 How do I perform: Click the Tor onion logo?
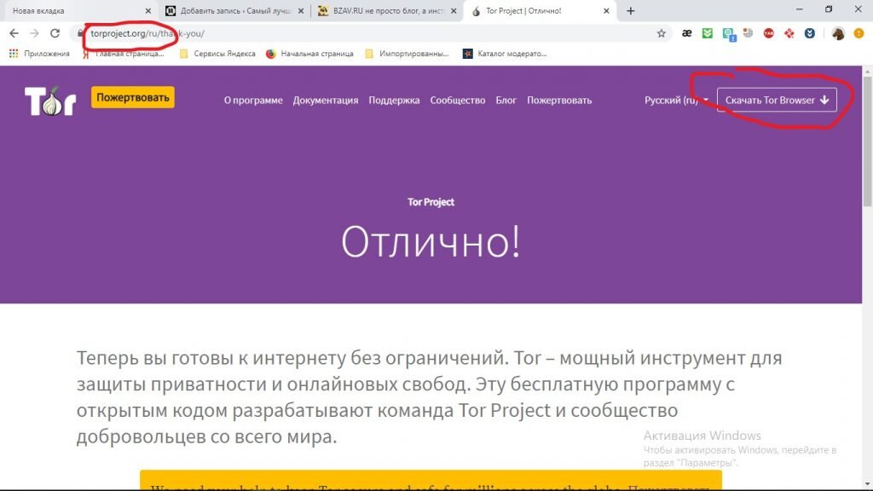[x=49, y=99]
